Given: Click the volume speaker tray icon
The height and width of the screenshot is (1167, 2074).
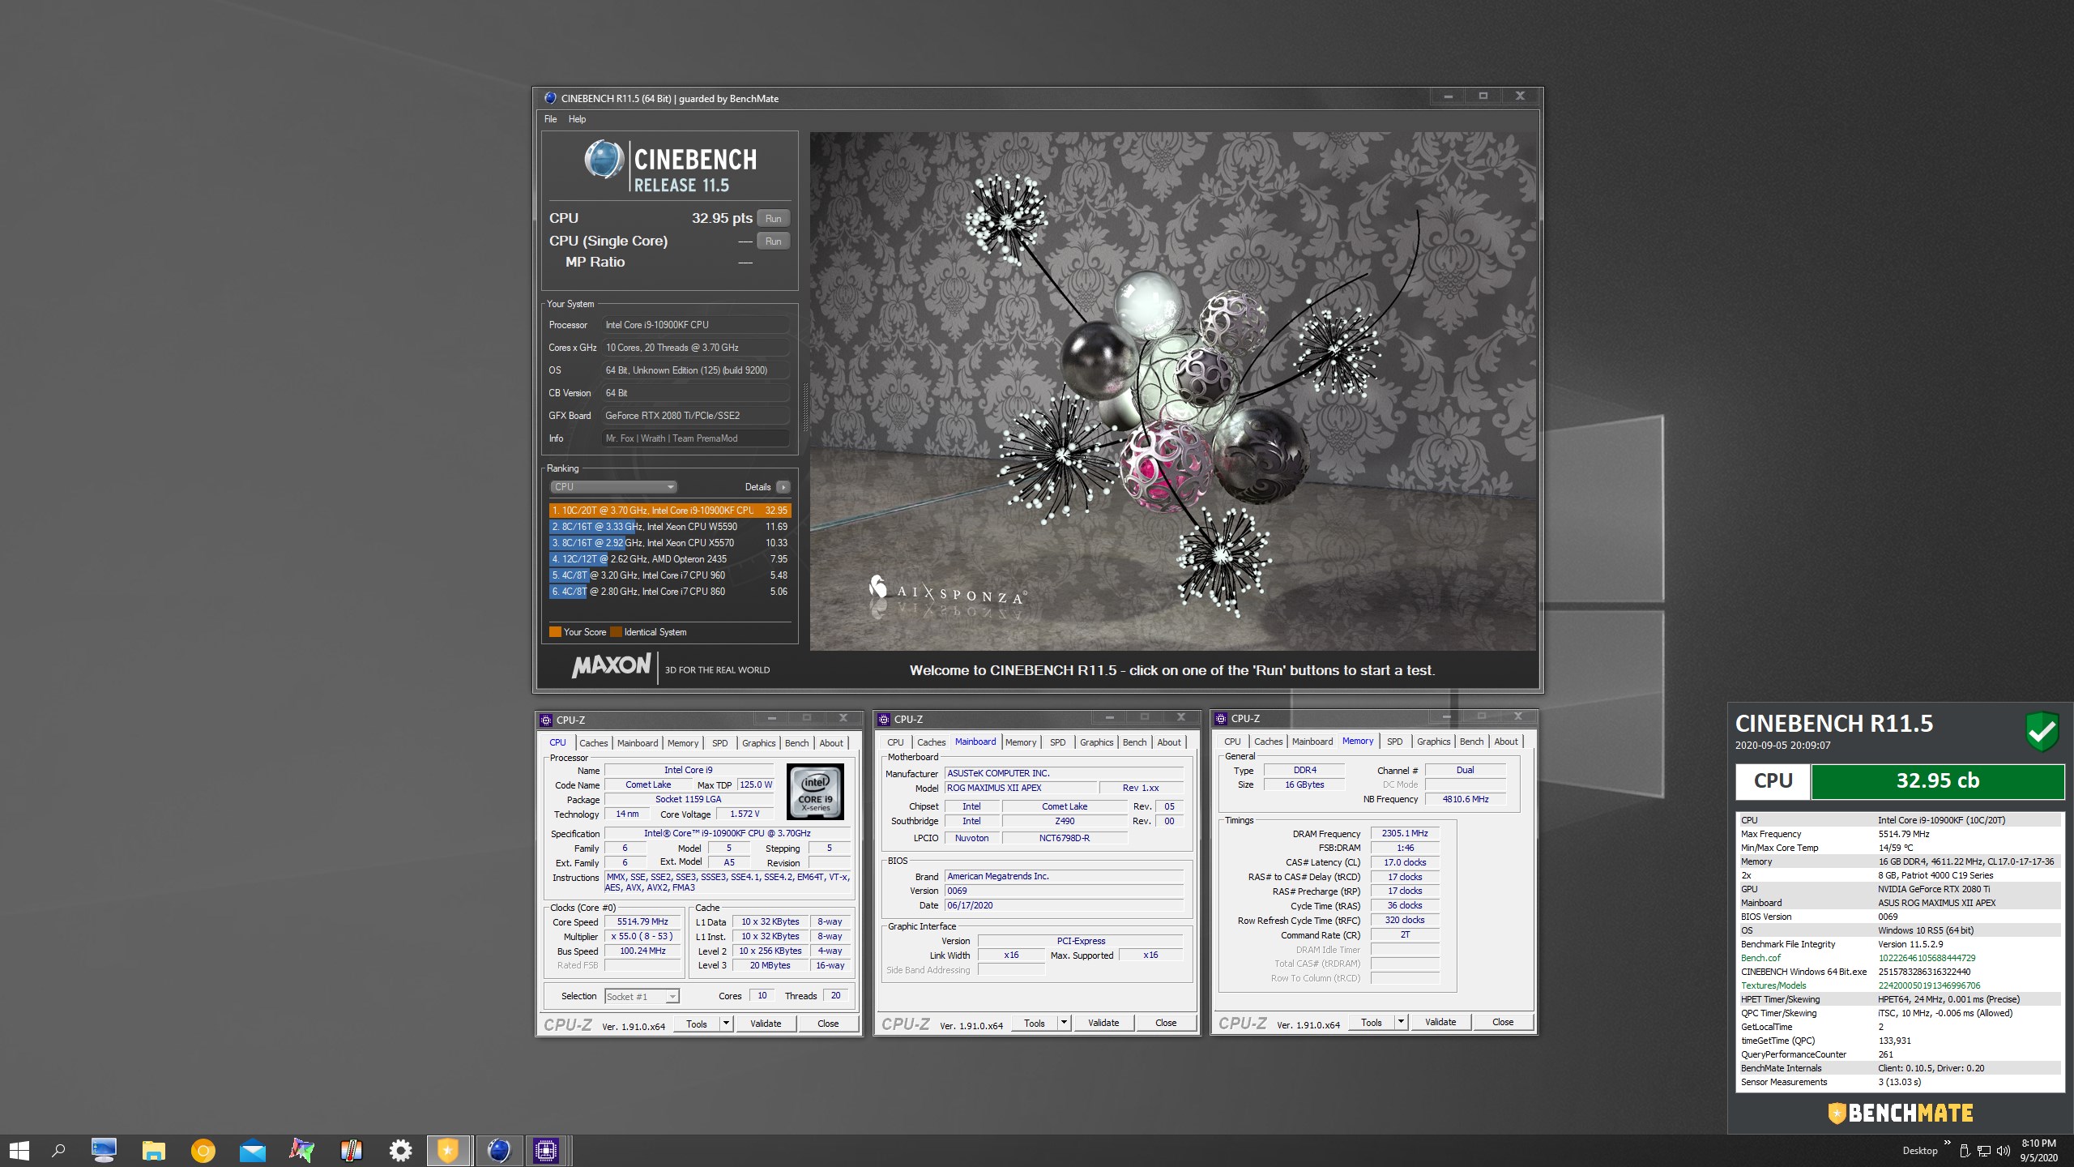Looking at the screenshot, I should click(x=2003, y=1151).
